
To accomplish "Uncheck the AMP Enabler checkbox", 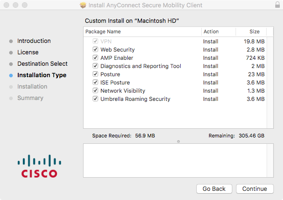I will (x=95, y=58).
